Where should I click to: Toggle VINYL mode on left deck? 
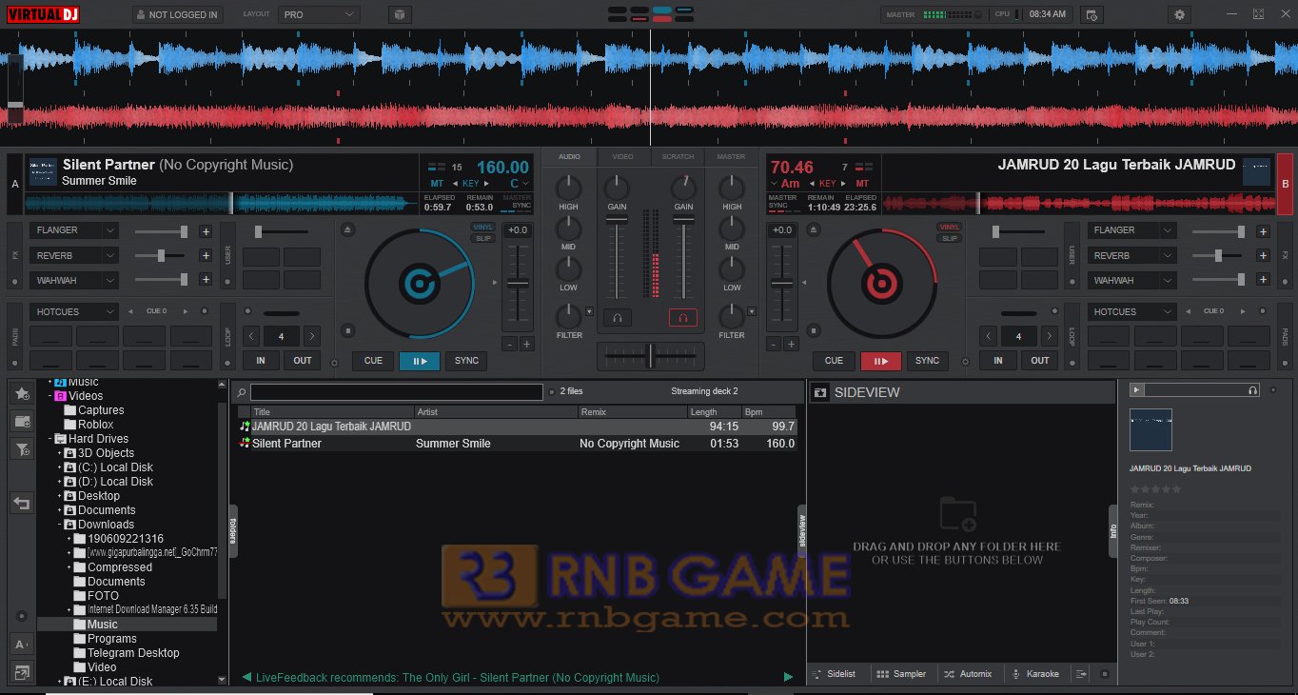pos(483,227)
